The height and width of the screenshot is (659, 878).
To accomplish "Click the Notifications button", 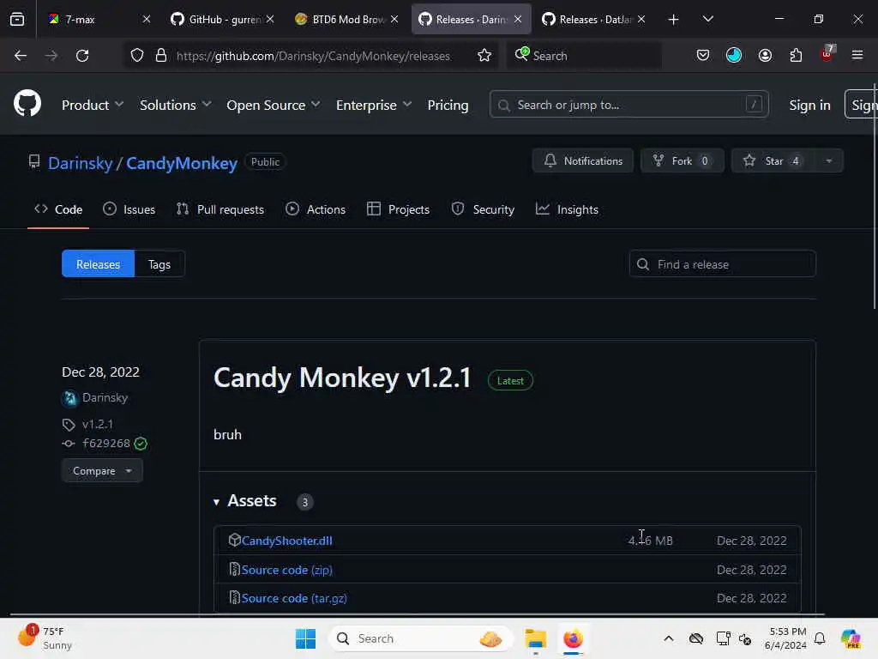I will [x=583, y=161].
